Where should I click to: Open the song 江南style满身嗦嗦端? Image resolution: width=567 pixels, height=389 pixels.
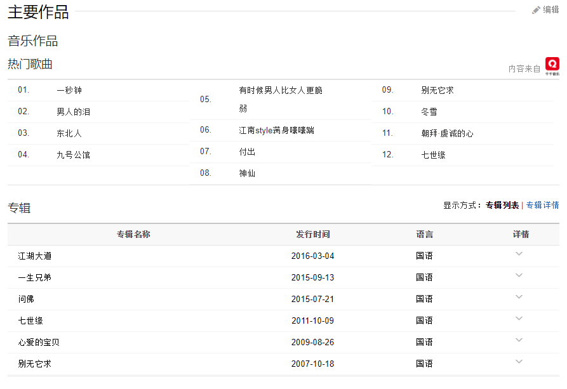point(276,130)
